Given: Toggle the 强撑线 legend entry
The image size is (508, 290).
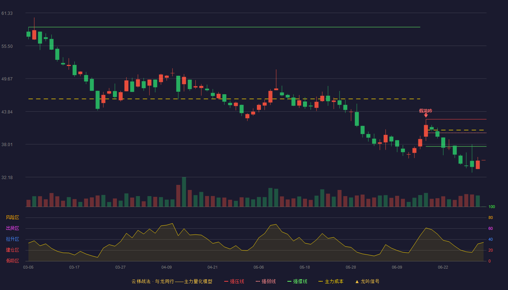Looking at the screenshot, I should [x=297, y=281].
